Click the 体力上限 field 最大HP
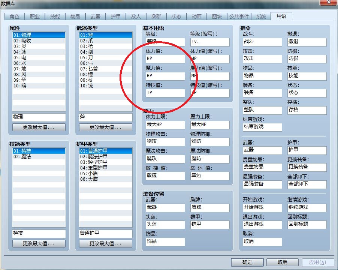Screen dimensions: 338x270 tap(165, 125)
